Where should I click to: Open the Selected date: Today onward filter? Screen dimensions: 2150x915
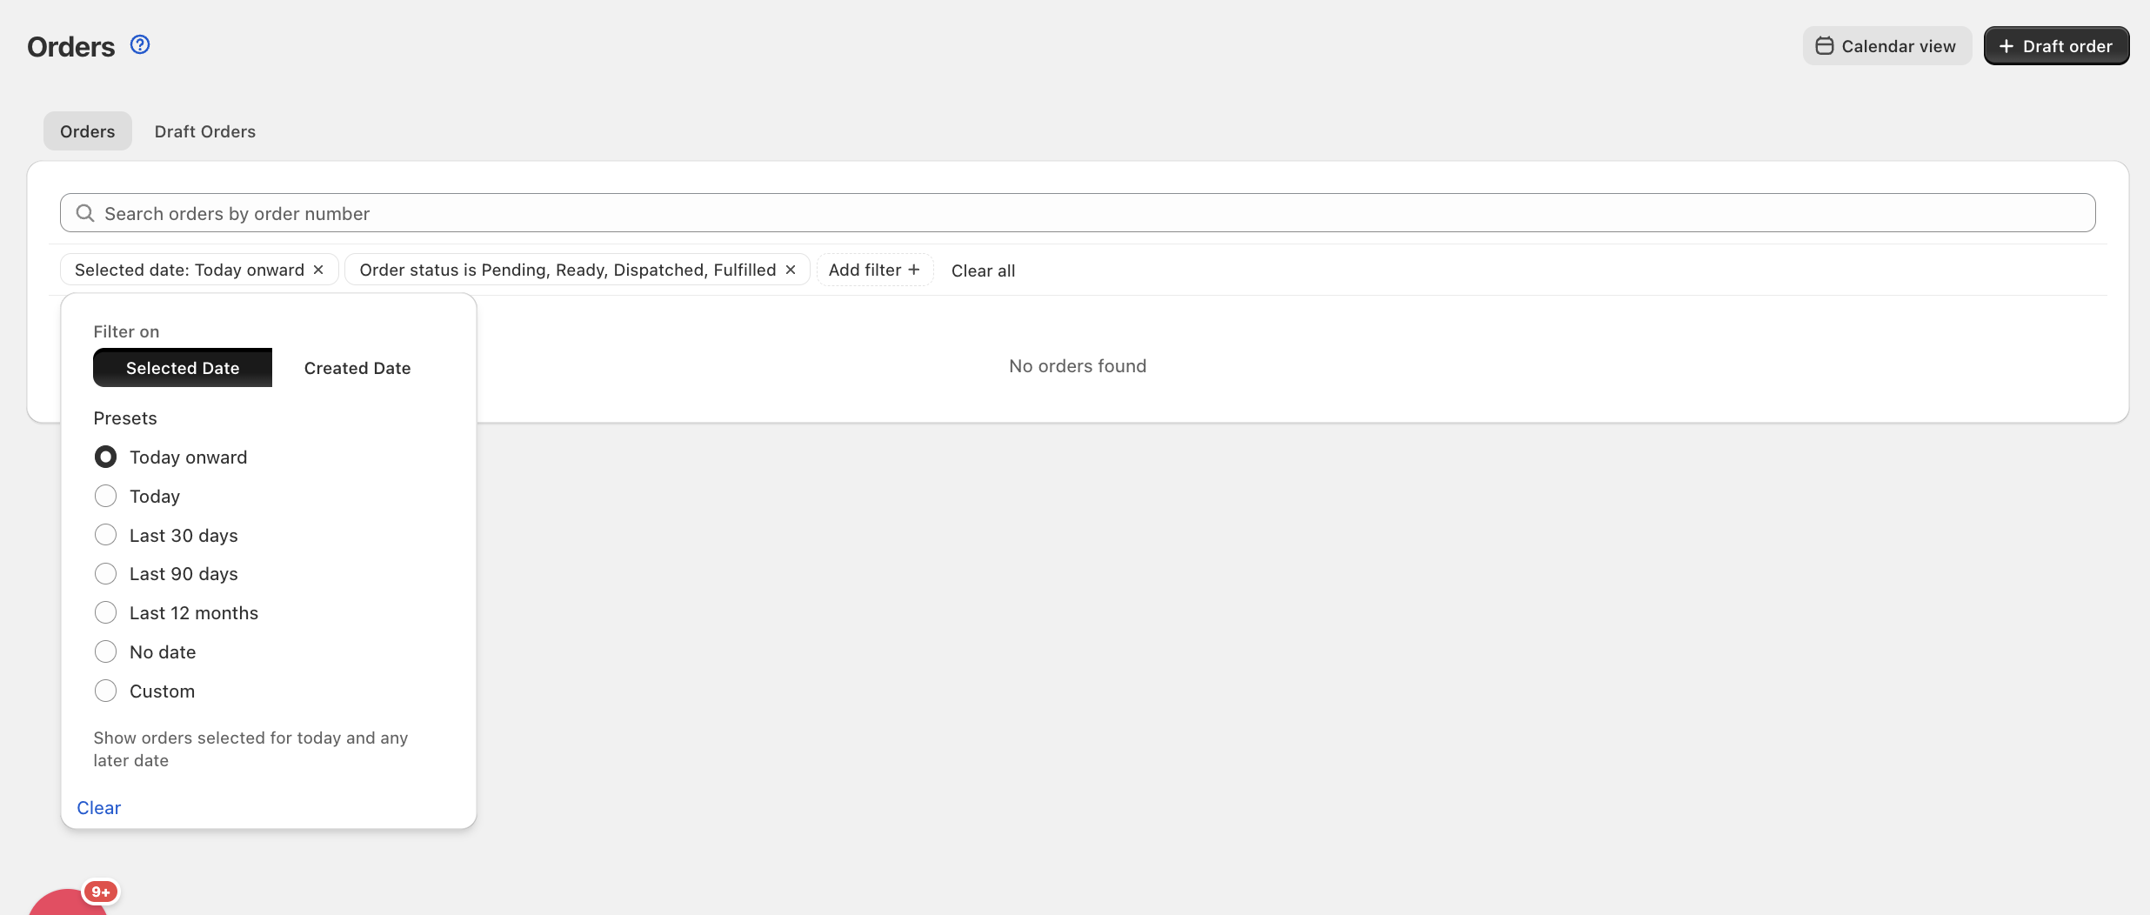coord(190,270)
